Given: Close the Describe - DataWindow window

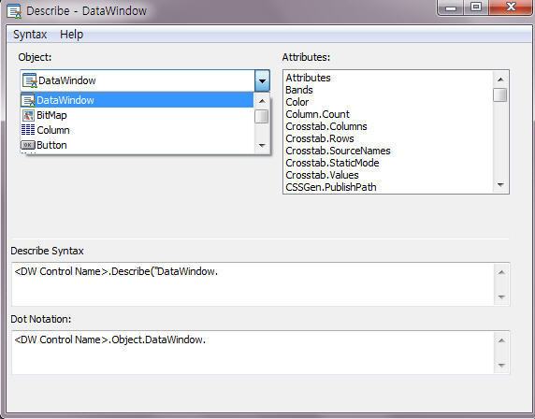Looking at the screenshot, I should [511, 7].
